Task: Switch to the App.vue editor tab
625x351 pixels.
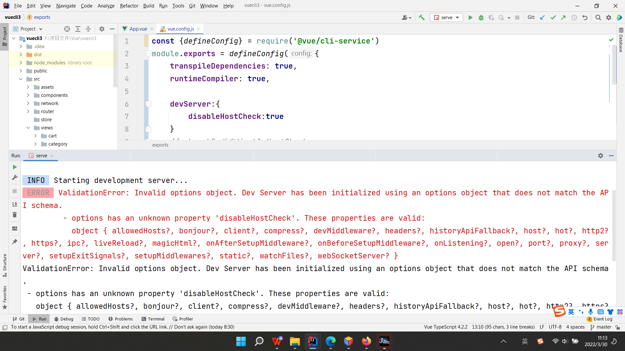Action: [138, 29]
